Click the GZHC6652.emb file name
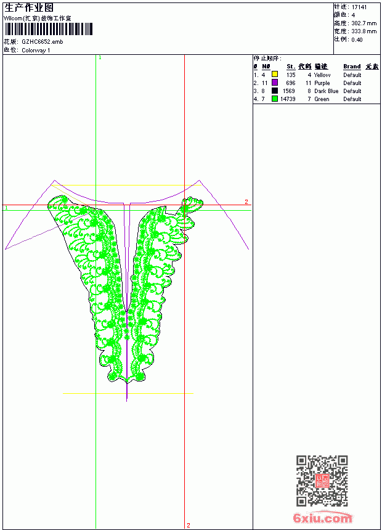The image size is (382, 530). click(43, 42)
